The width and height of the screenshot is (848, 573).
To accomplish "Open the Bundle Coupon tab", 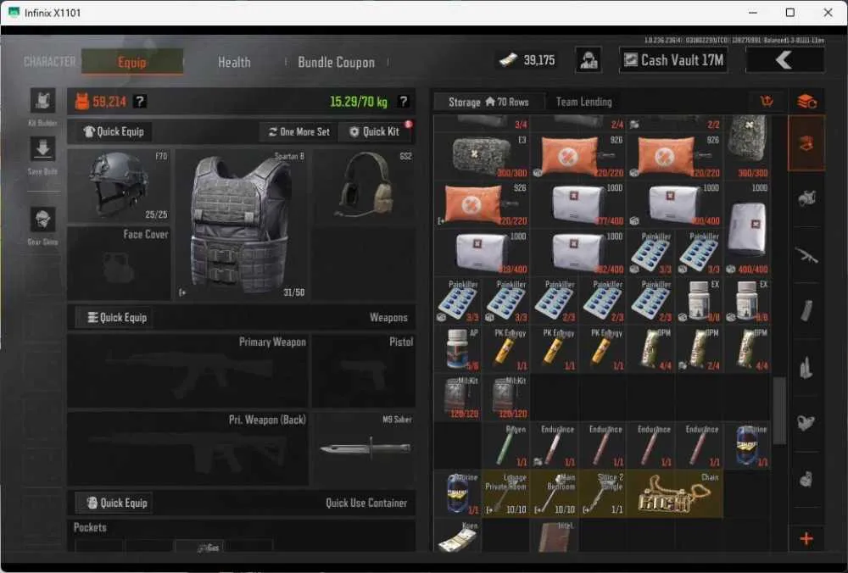I will (336, 62).
